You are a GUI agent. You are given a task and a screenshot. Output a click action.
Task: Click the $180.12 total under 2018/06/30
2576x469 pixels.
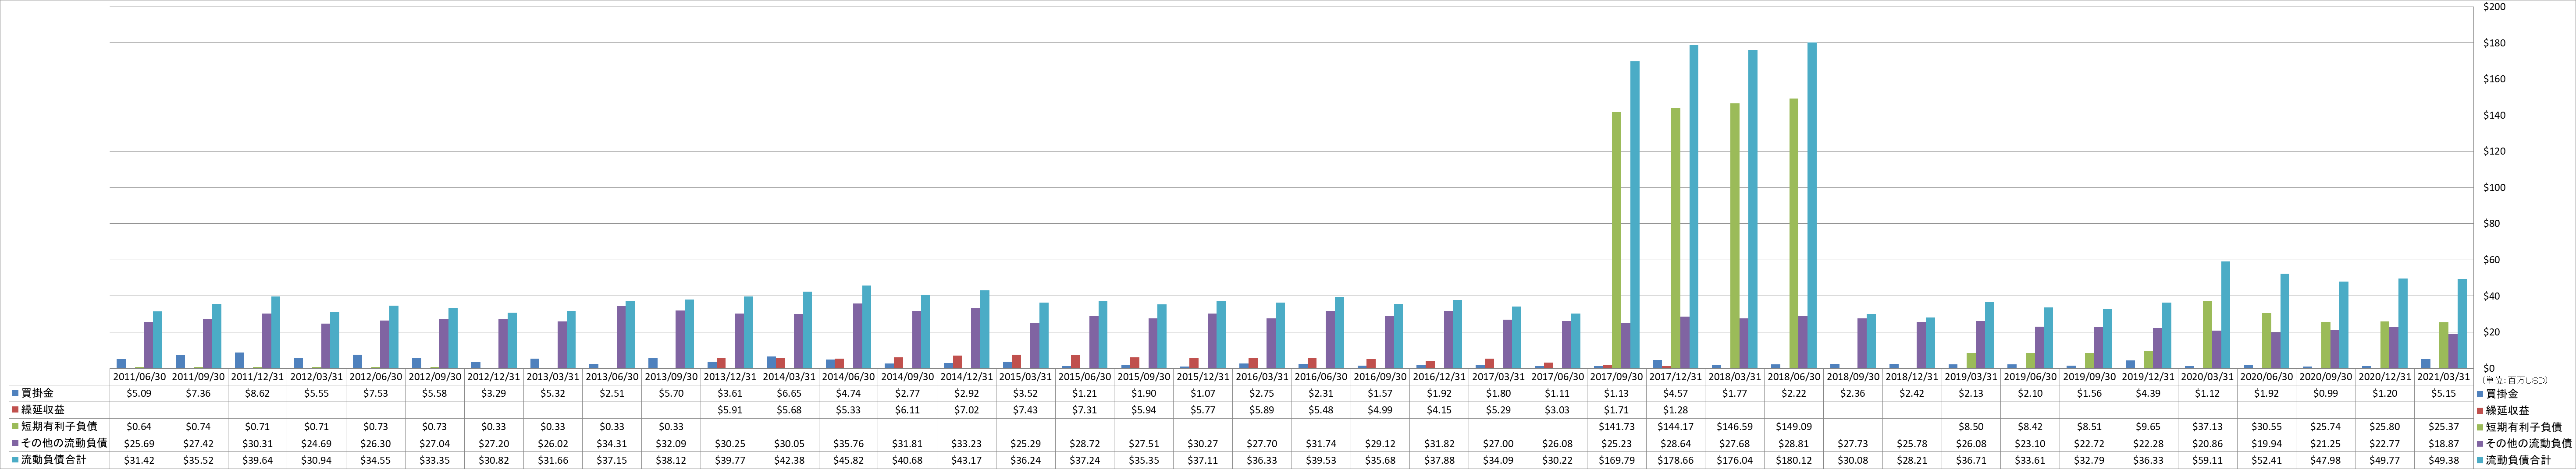pos(1794,460)
